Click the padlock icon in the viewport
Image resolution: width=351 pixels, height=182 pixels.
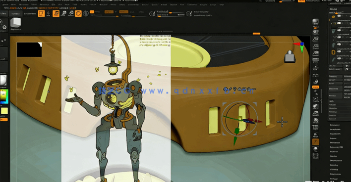[290, 56]
